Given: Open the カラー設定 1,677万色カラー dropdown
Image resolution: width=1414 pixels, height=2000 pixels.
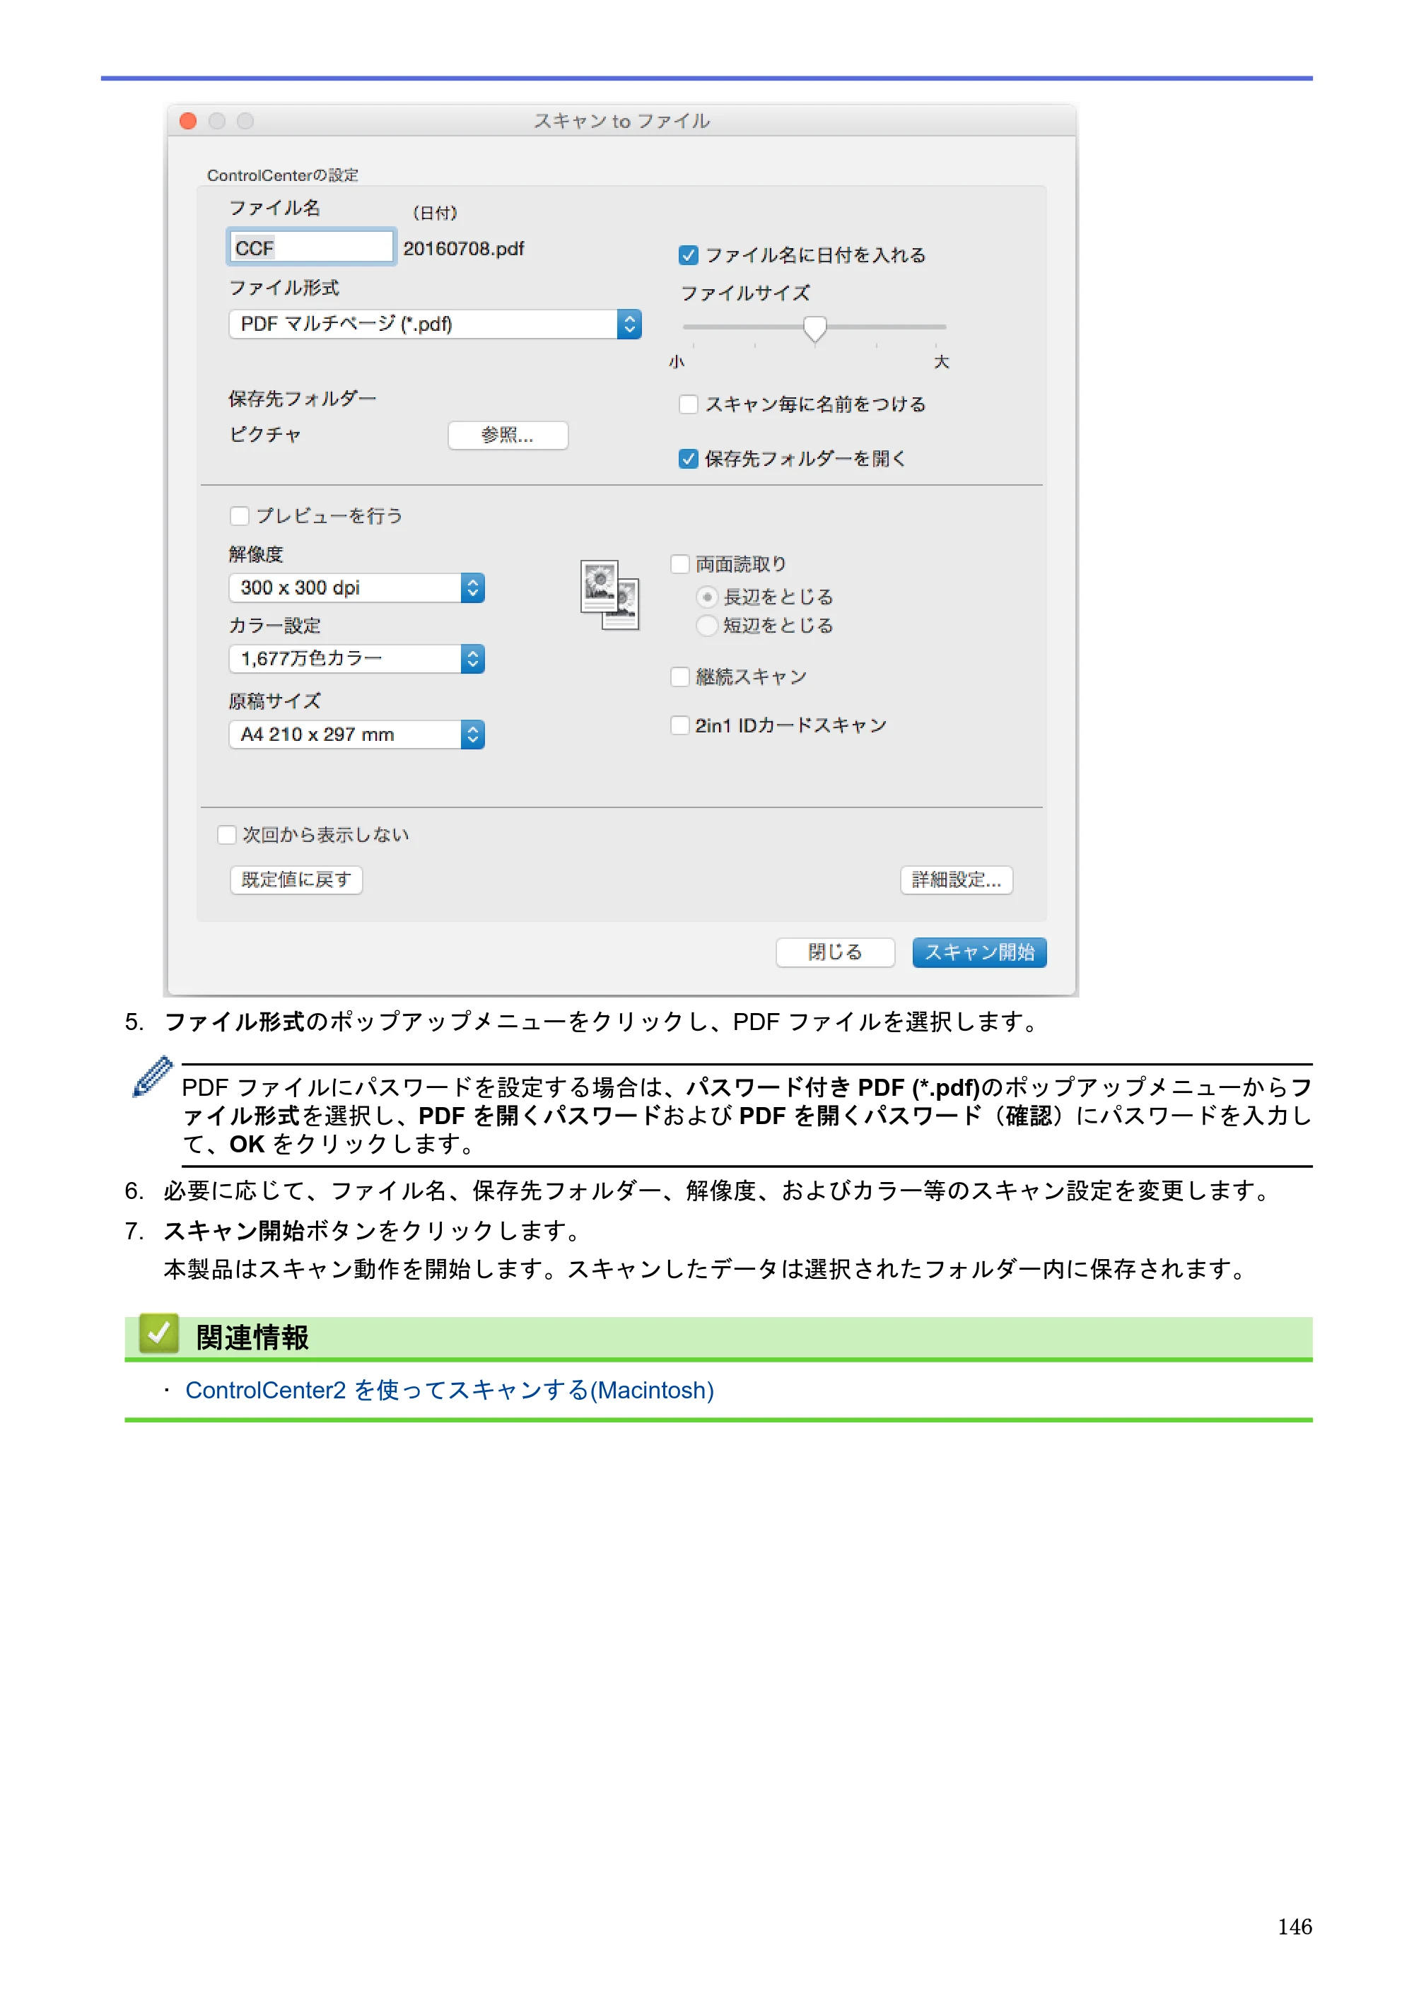Looking at the screenshot, I should pos(356,659).
